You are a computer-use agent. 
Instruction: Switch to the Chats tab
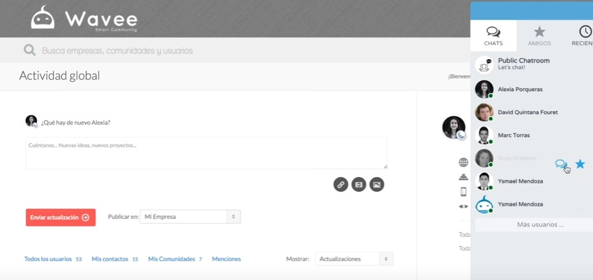493,35
